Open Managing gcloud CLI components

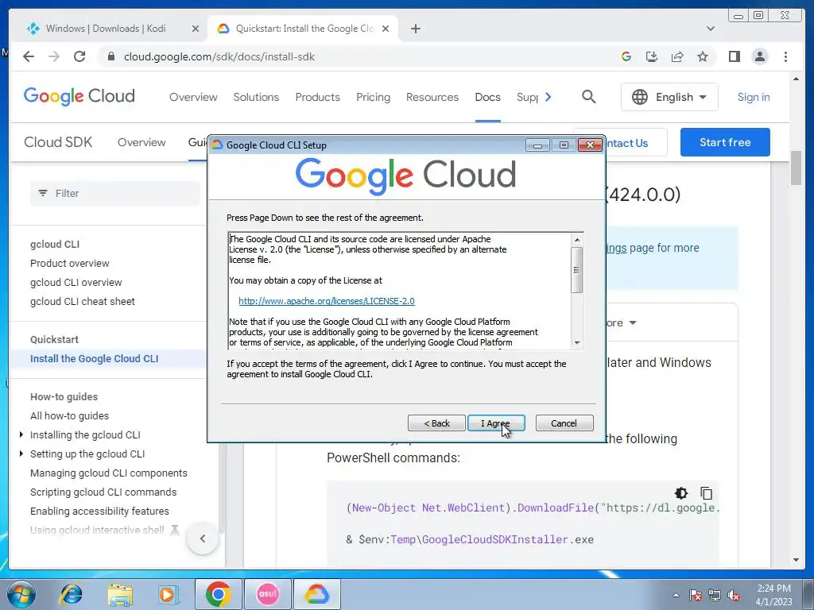108,473
